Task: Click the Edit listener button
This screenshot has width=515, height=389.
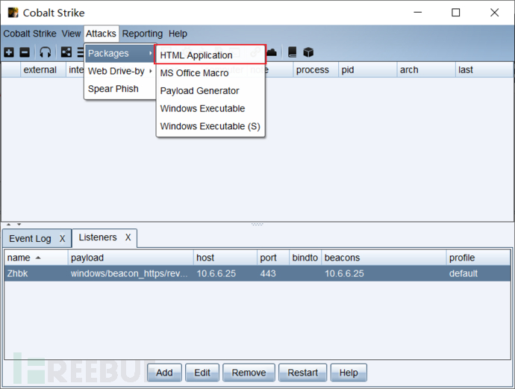Action: click(202, 373)
